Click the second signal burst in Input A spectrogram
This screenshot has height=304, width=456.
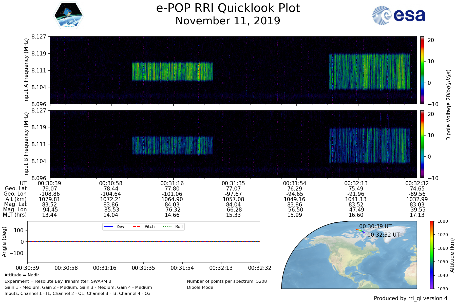click(369, 72)
